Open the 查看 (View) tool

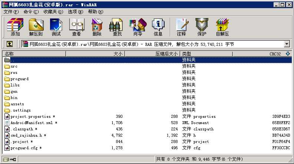76,27
